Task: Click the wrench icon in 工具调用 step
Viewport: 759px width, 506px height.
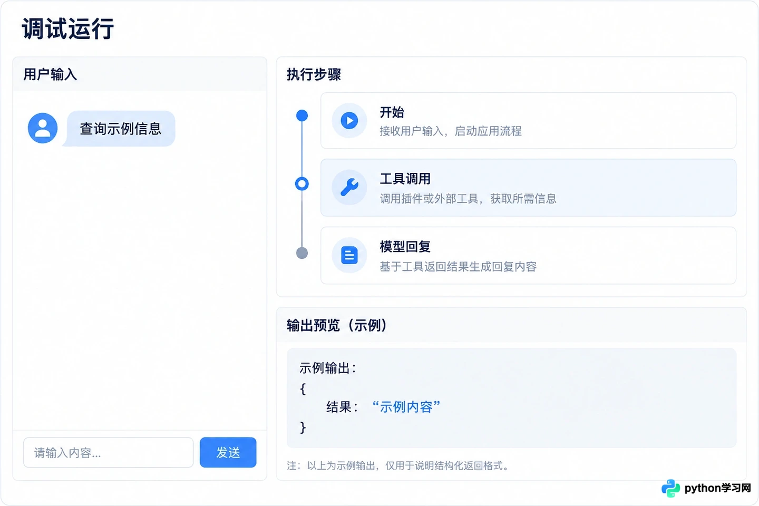Action: tap(349, 187)
